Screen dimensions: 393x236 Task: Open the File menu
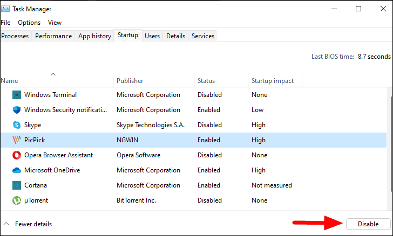[5, 23]
